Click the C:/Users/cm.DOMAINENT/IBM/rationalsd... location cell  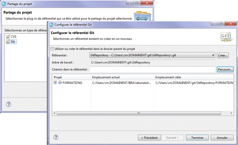pyautogui.click(x=122, y=83)
